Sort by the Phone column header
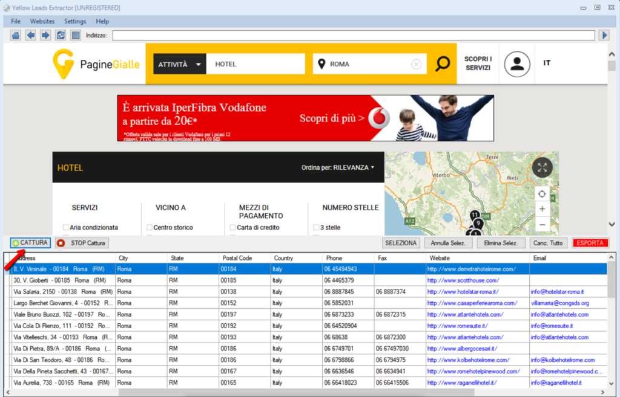 point(348,258)
